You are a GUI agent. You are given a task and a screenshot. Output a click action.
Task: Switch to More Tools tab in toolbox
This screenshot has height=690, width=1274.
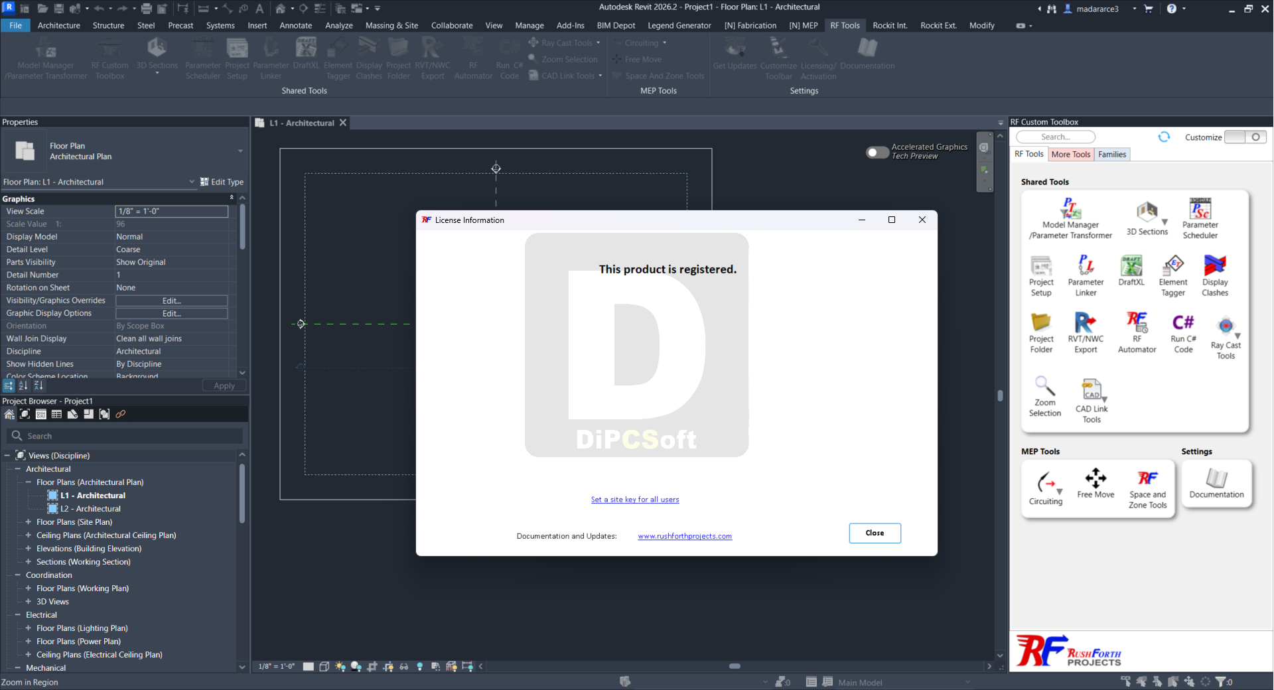click(x=1070, y=154)
